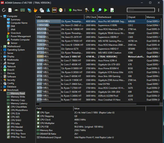Open the Config category
164x143 pixels.
click(11, 83)
